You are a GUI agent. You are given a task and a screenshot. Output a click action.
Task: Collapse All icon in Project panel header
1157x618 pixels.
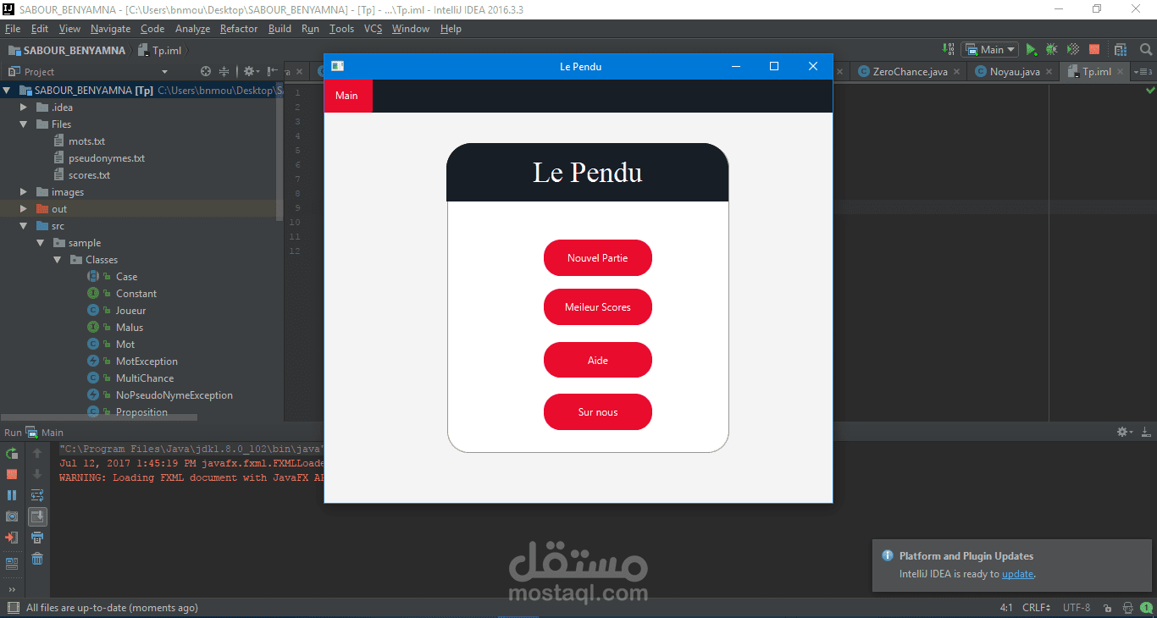click(224, 72)
